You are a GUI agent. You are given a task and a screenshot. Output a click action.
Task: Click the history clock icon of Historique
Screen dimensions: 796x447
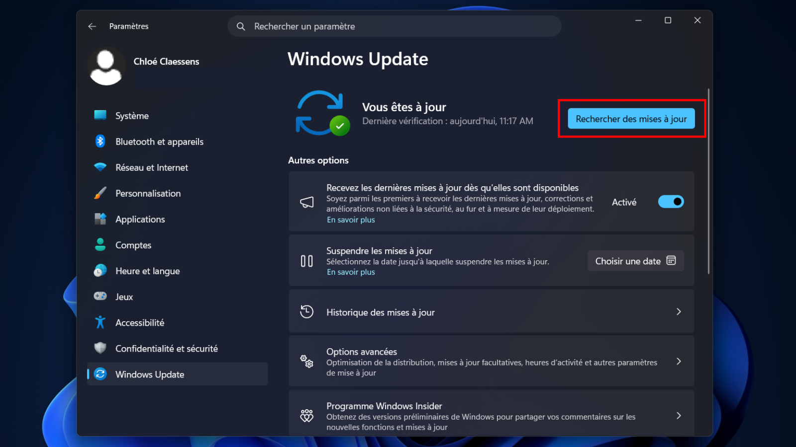pos(307,312)
